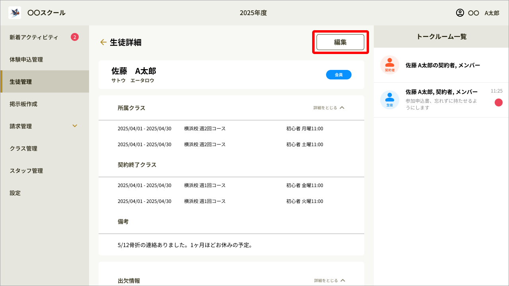Image resolution: width=509 pixels, height=286 pixels.
Task: Select 体験申込管理 from the sidebar
Action: 26,60
